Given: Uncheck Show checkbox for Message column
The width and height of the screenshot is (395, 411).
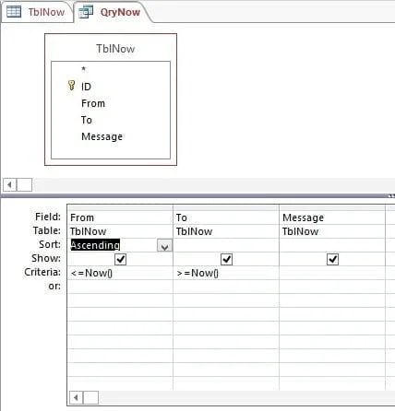Looking at the screenshot, I should tap(332, 259).
